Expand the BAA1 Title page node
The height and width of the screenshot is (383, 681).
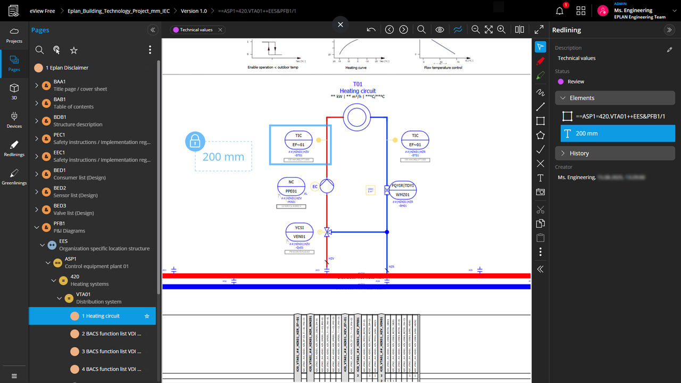37,85
